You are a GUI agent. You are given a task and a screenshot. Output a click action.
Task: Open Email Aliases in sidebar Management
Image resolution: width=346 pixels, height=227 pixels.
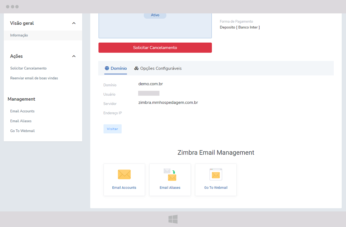point(21,121)
